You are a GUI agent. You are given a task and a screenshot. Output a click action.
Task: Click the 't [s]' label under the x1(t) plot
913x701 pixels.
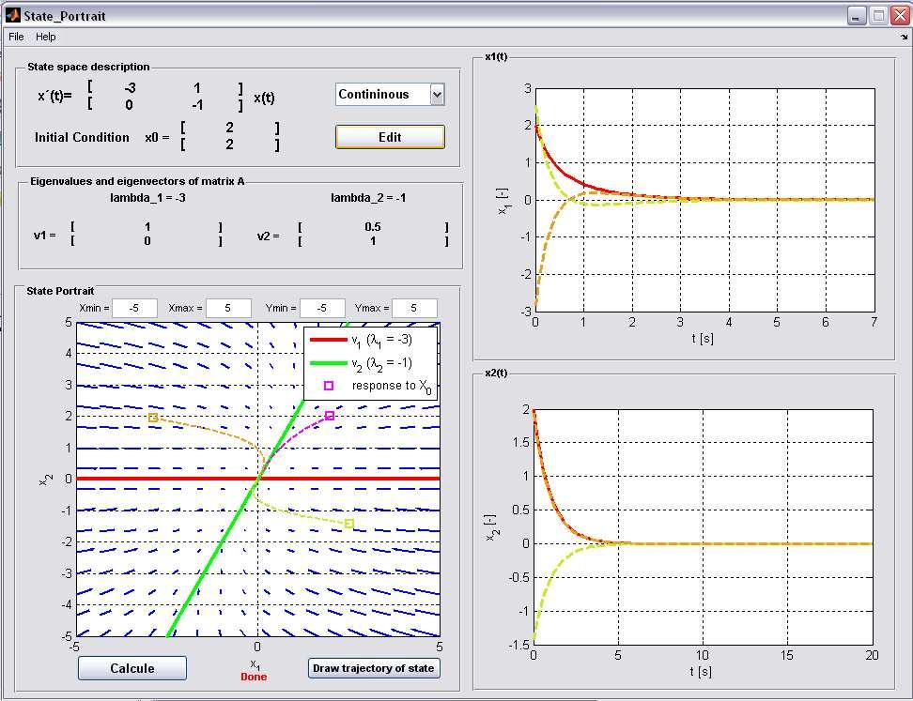703,338
